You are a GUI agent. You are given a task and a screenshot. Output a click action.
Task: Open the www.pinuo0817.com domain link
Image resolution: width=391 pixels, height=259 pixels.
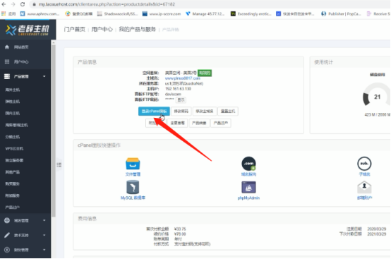[x=183, y=78]
